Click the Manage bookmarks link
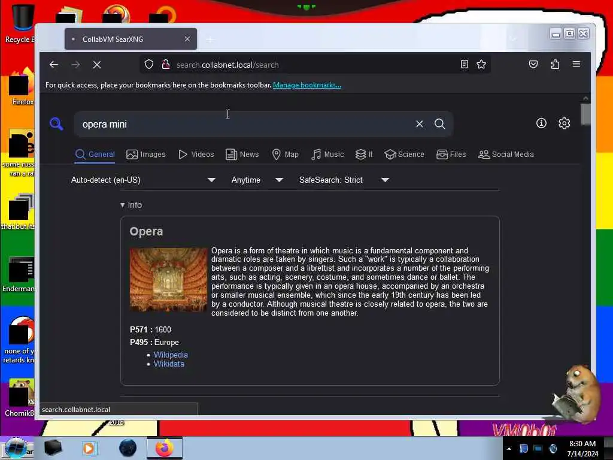The image size is (613, 460). [307, 85]
